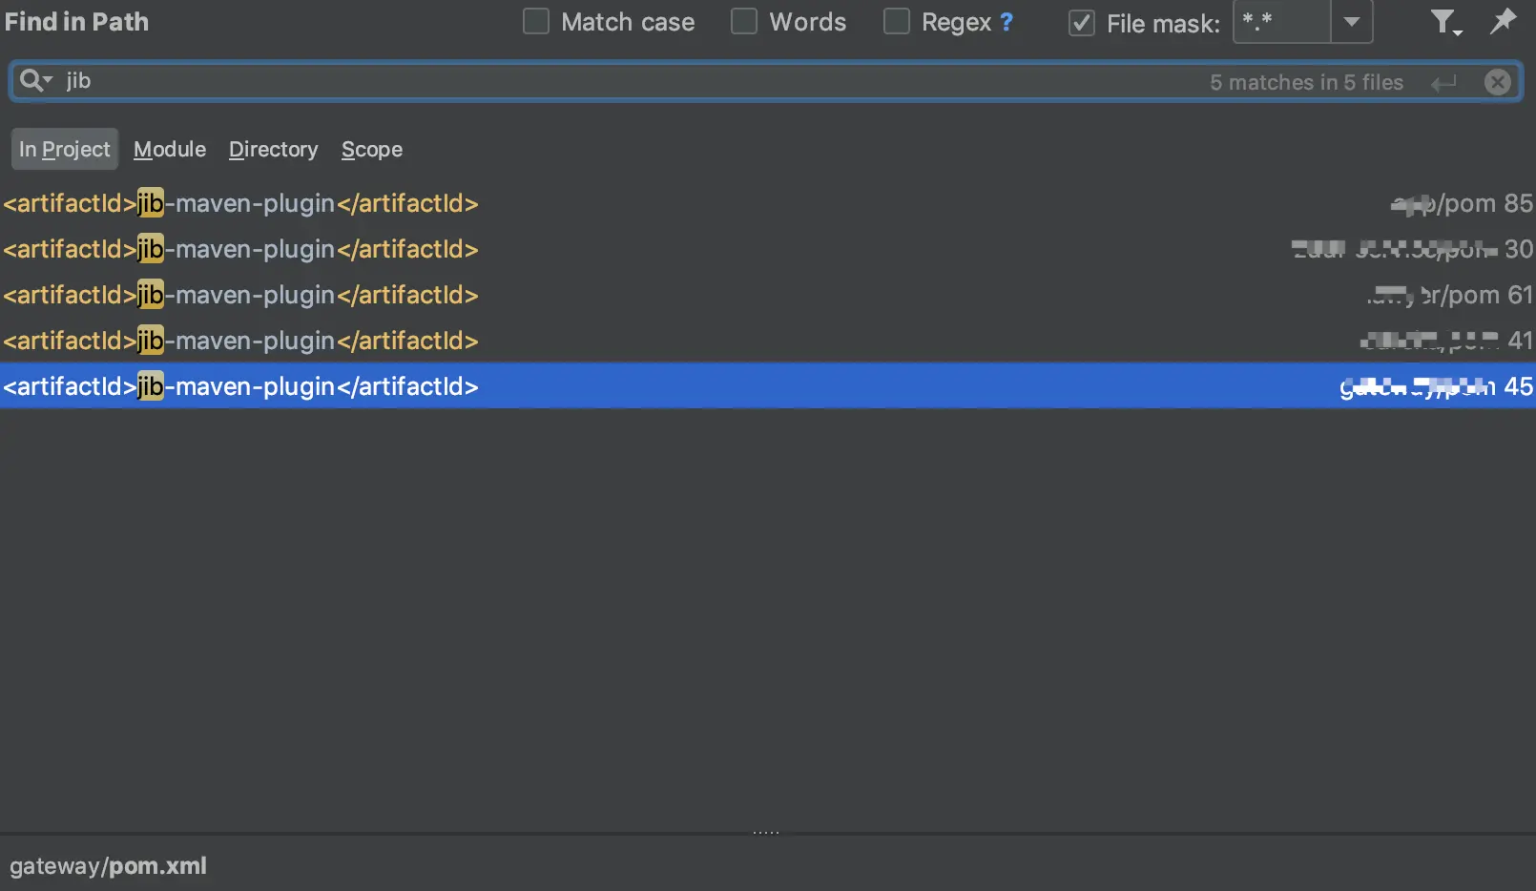The height and width of the screenshot is (891, 1536).
Task: Select the Scope tab
Action: [x=372, y=149]
